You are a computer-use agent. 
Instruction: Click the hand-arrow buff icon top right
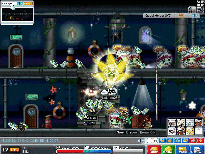200,10
